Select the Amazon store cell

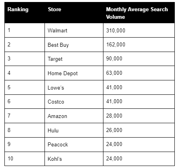point(74,116)
